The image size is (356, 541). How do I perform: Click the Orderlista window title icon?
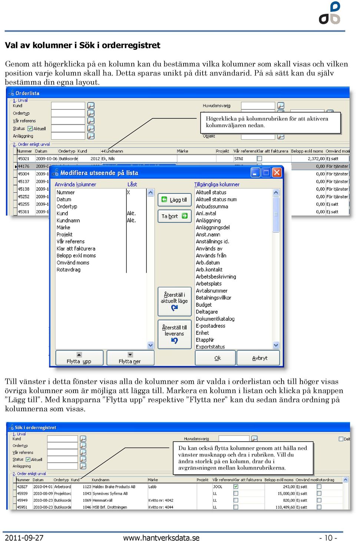click(x=11, y=93)
